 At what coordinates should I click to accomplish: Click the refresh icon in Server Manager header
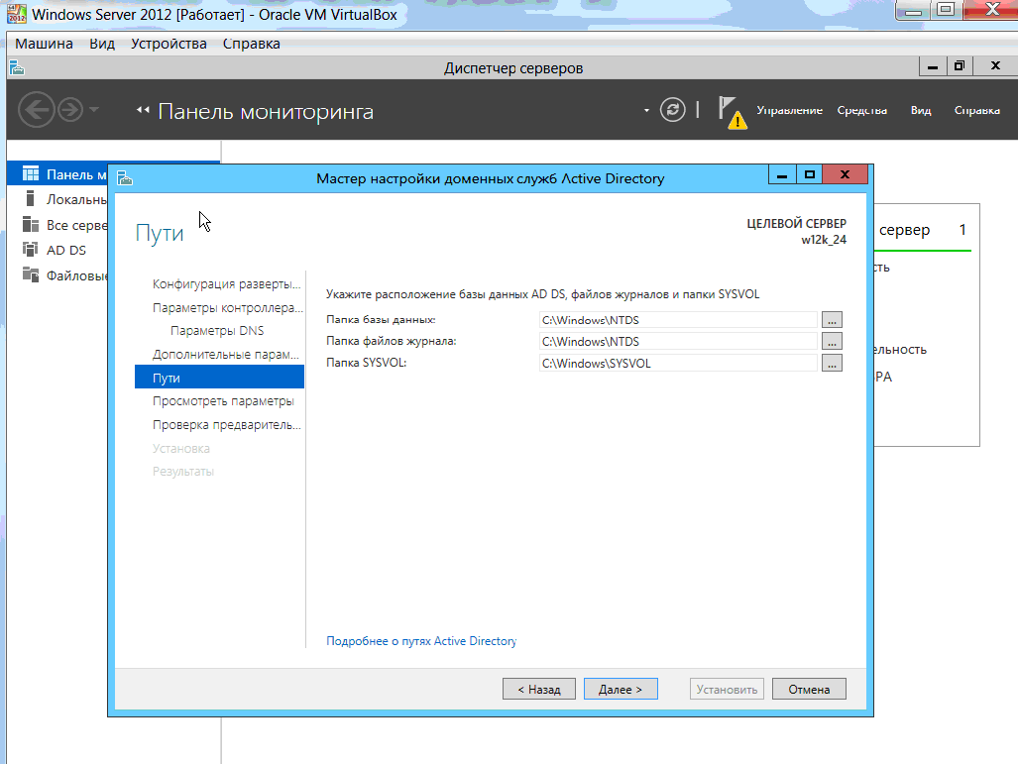(673, 110)
